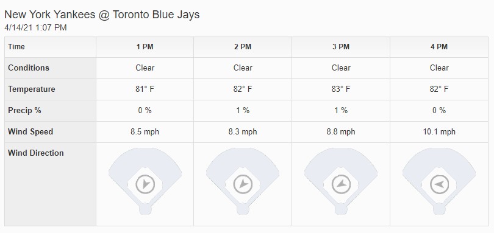Click the 10.1 mph wind speed cell
The height and width of the screenshot is (233, 494).
point(439,132)
